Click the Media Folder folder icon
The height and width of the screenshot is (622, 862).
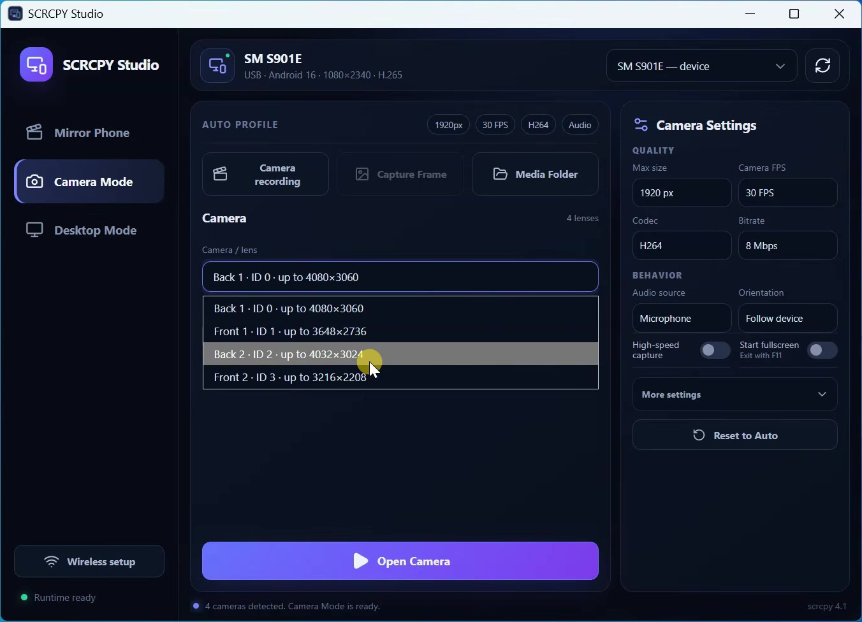[500, 174]
